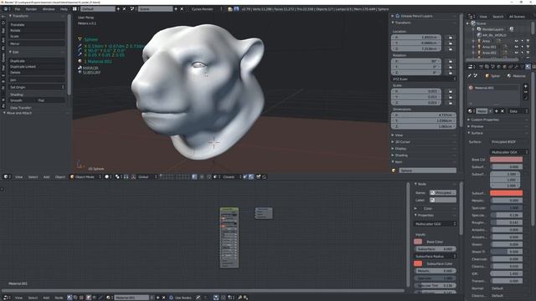536x301 pixels.
Task: Click the Subsurface Color swatch in material panel
Action: click(x=506, y=193)
